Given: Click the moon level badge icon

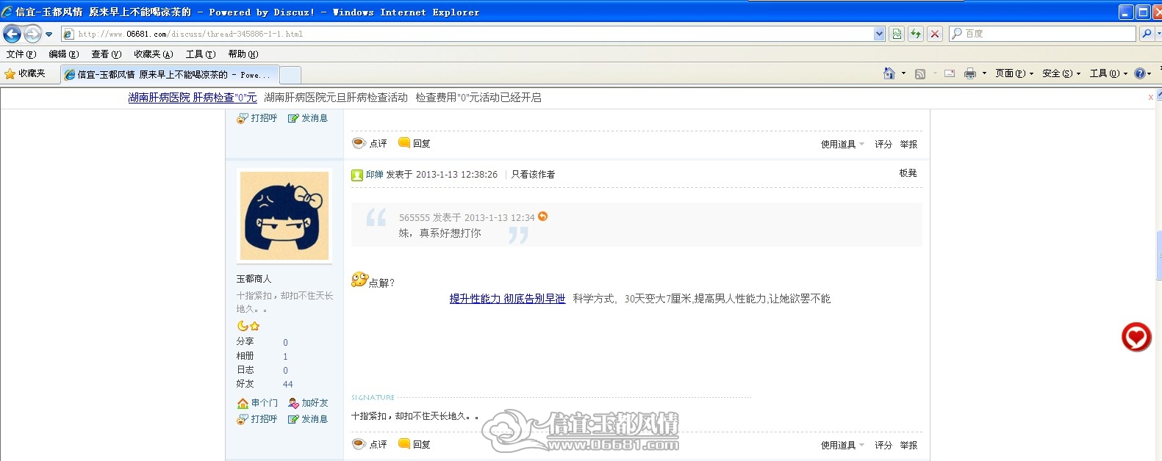Looking at the screenshot, I should 243,326.
